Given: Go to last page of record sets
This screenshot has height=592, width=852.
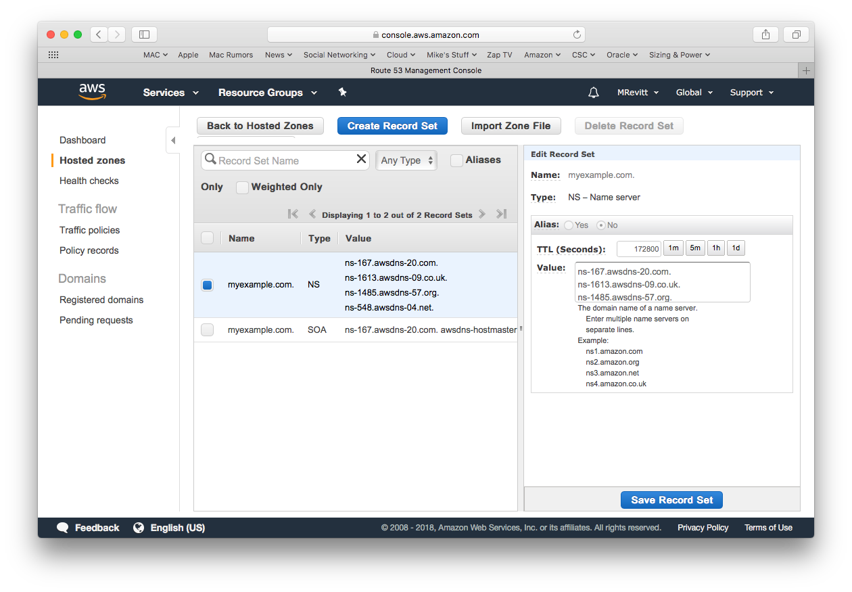Looking at the screenshot, I should pos(501,214).
